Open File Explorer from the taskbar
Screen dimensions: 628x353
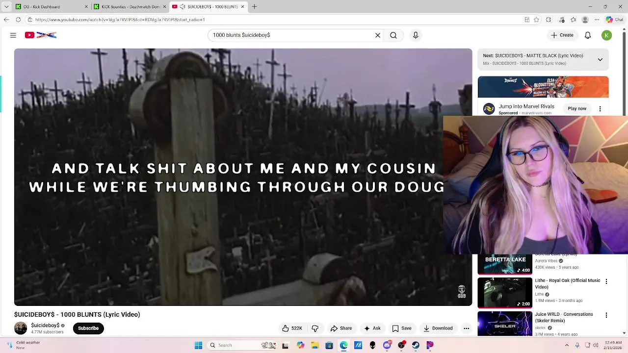click(x=315, y=345)
